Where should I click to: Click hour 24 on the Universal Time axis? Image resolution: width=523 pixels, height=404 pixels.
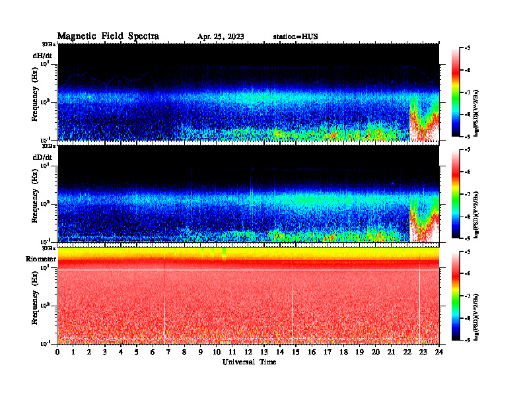point(439,352)
